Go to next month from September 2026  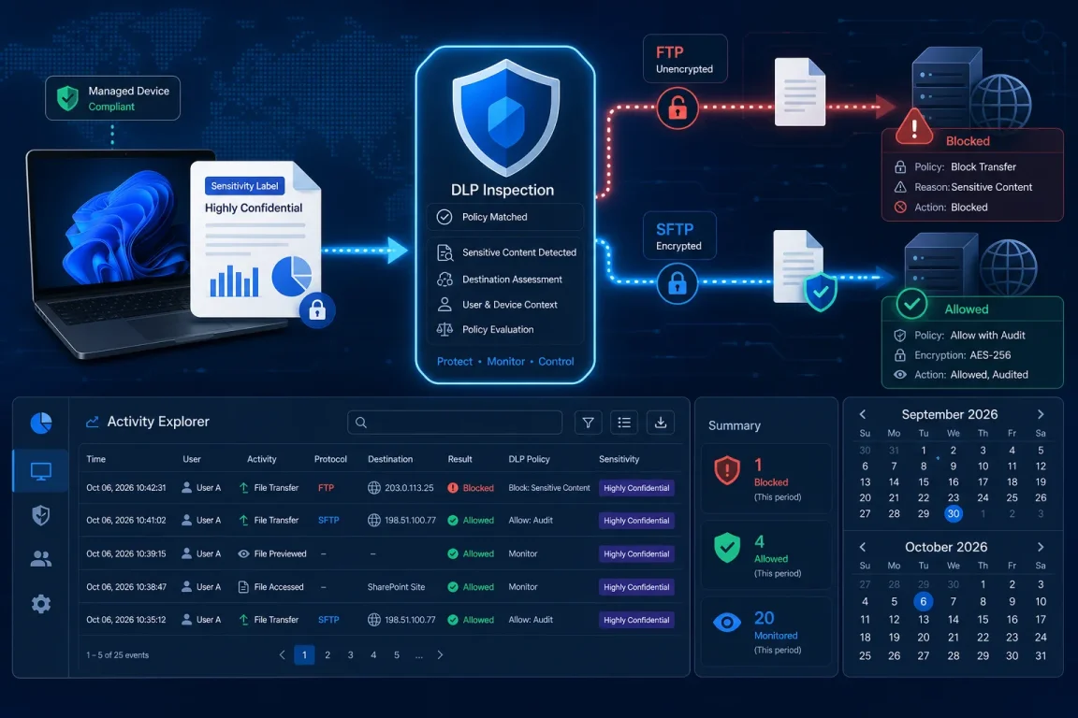[x=1041, y=414]
